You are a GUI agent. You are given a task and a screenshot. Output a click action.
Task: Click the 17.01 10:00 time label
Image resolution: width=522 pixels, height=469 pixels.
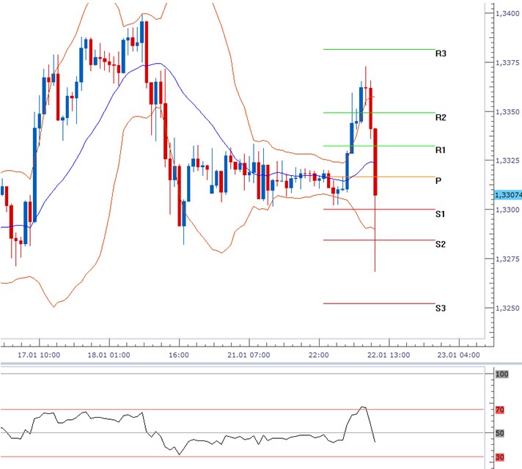39,355
